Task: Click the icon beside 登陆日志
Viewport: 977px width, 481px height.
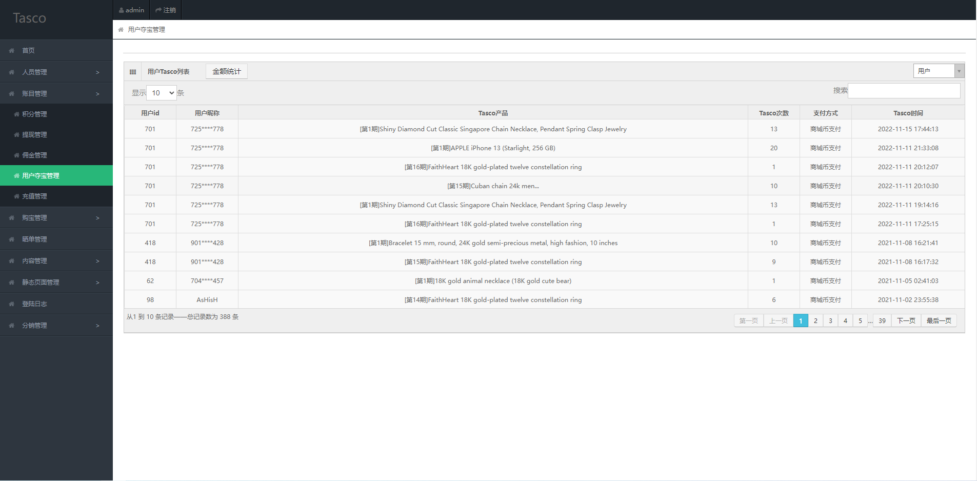Action: (x=11, y=304)
